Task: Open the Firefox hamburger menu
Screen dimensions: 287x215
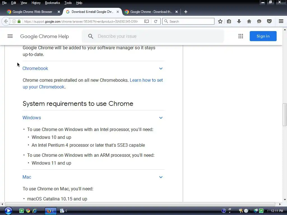Action: [x=281, y=21]
